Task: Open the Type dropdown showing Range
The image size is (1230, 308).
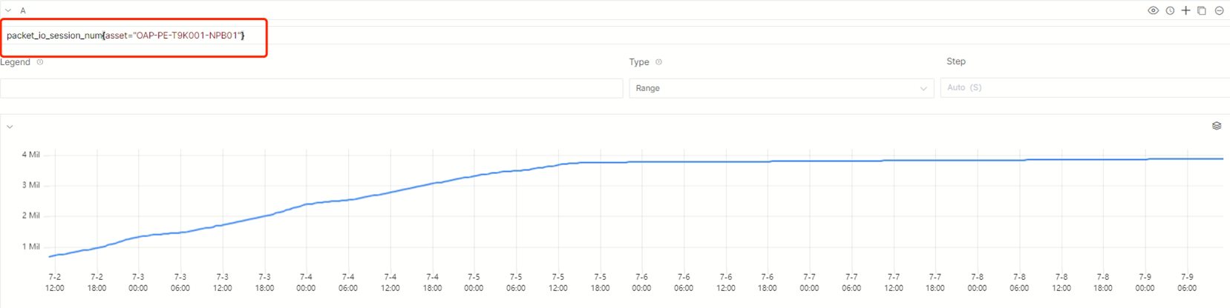Action: [781, 88]
